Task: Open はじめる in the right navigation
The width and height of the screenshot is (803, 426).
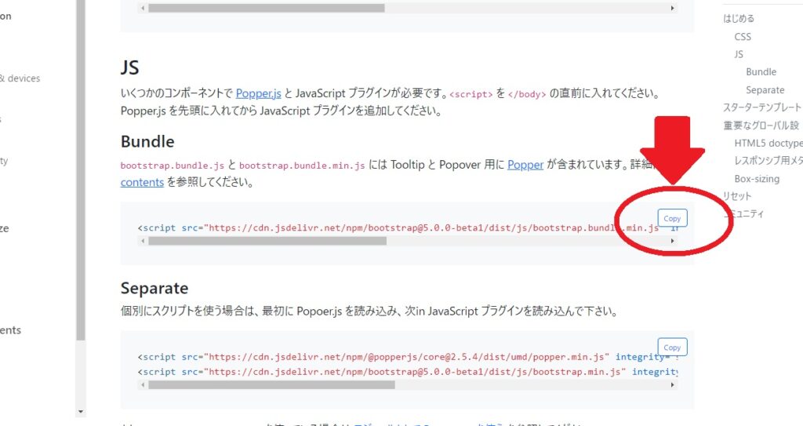Action: point(739,19)
